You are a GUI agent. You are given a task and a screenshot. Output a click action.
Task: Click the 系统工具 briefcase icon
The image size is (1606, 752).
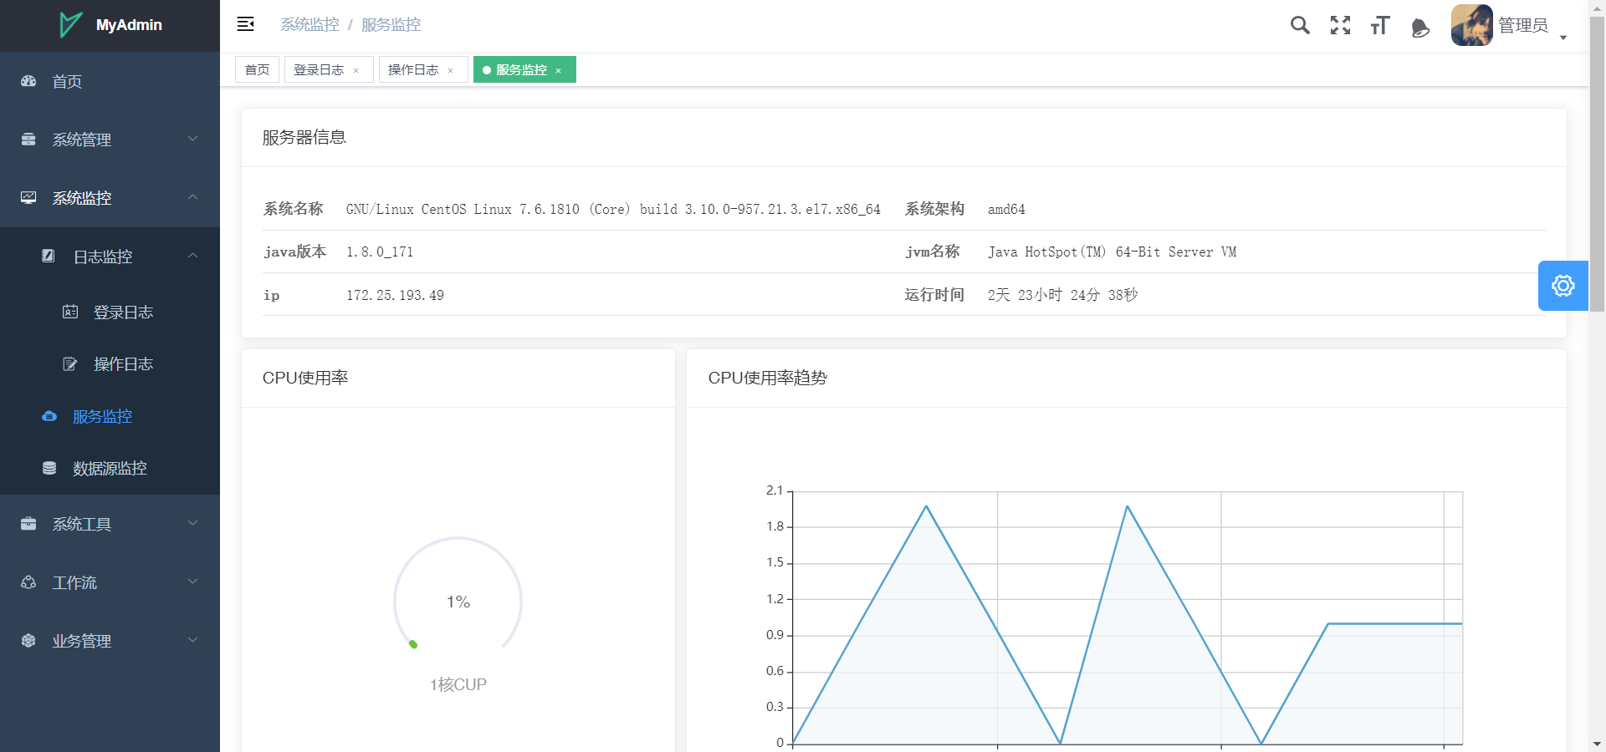coord(28,524)
